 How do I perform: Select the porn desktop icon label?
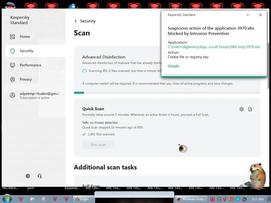[31, 188]
